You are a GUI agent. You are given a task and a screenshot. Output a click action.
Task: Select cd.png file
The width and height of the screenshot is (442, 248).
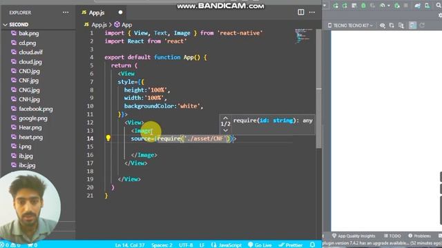(x=28, y=43)
